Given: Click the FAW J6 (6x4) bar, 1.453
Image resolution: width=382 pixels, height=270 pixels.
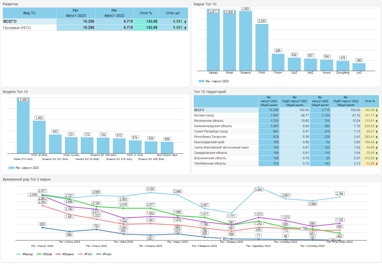Looking at the screenshot, I should point(39,137).
